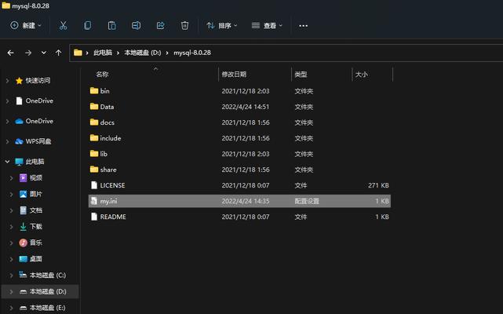The image size is (503, 314).
Task: Select the include folder
Action: pyautogui.click(x=239, y=138)
